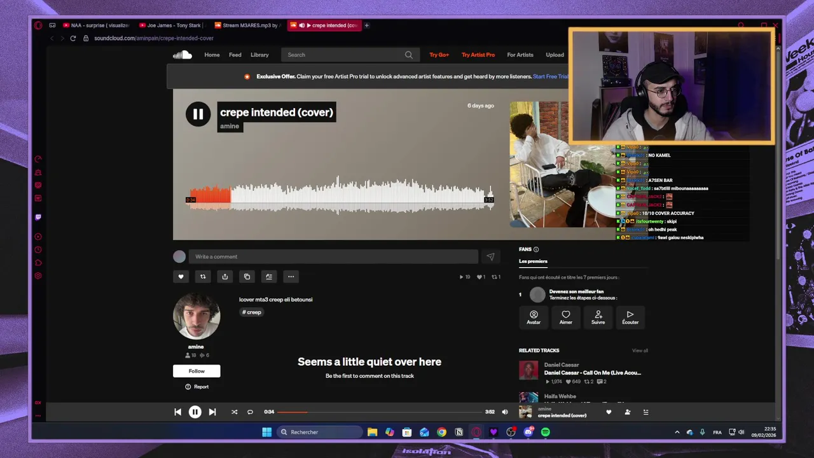Open Spotify from the taskbar
814x458 pixels.
point(546,433)
